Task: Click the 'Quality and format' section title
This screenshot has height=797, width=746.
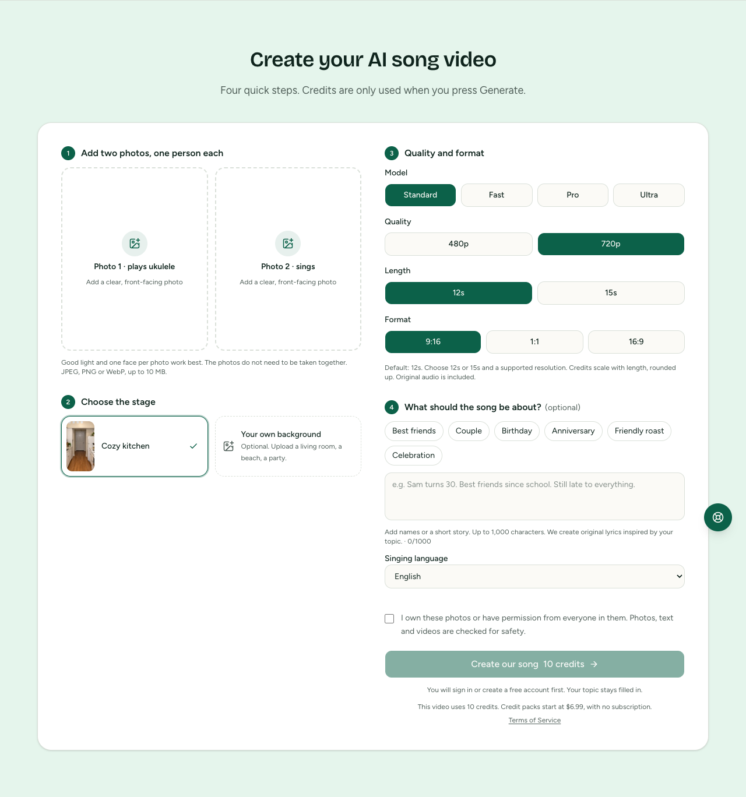Action: (x=444, y=153)
